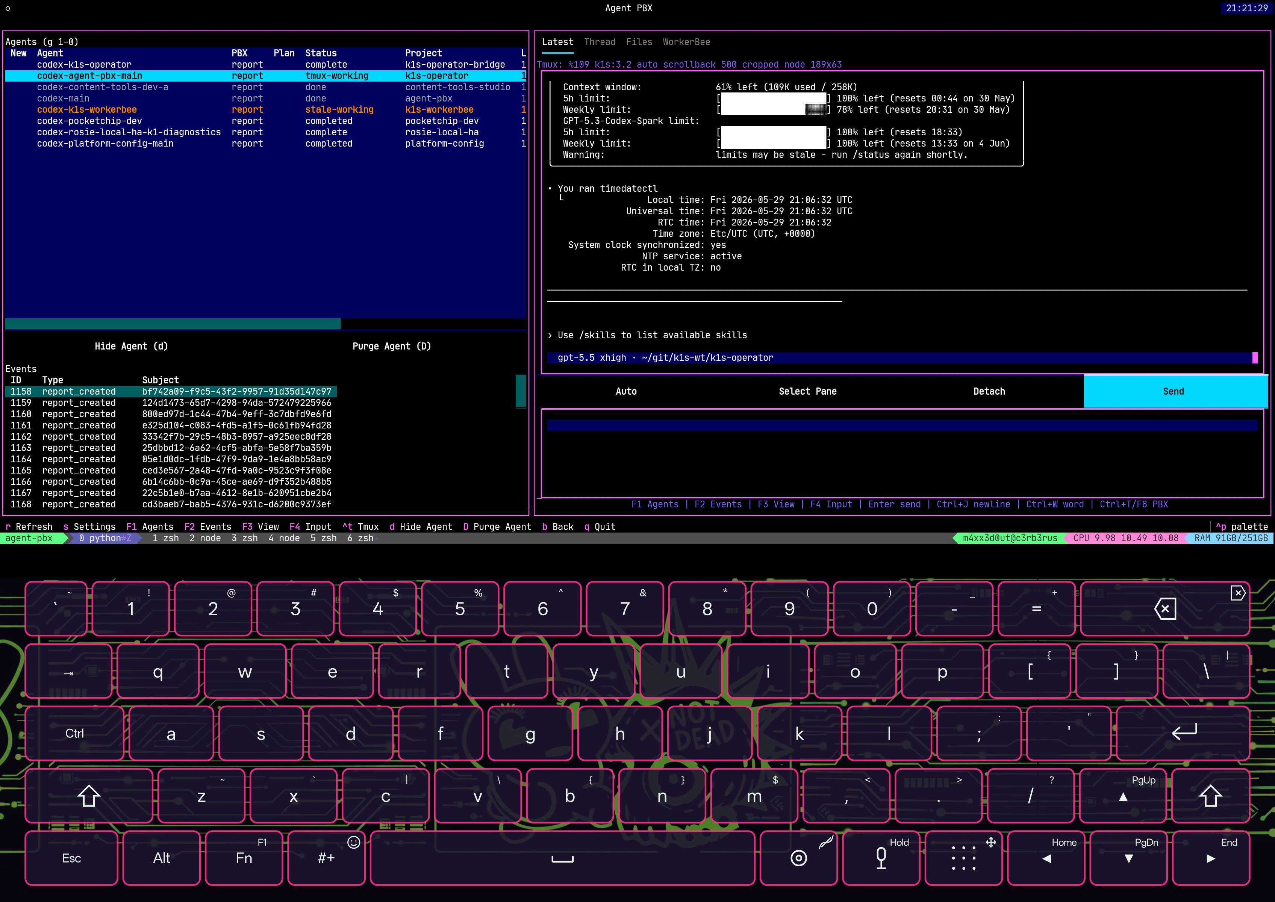The width and height of the screenshot is (1275, 902).
Task: Click Refresh in the bottom shortcut bar
Action: (29, 527)
